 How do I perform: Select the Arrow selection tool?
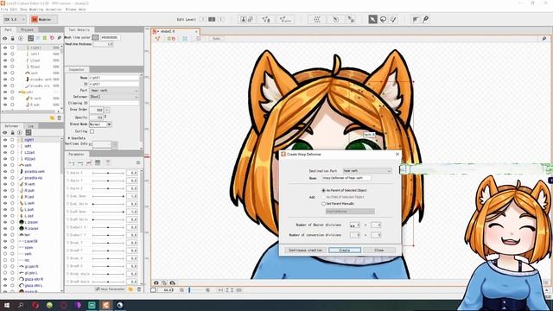372,19
